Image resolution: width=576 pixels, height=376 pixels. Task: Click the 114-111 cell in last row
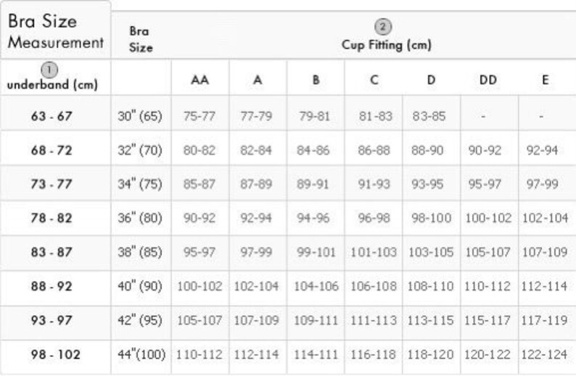pos(316,355)
